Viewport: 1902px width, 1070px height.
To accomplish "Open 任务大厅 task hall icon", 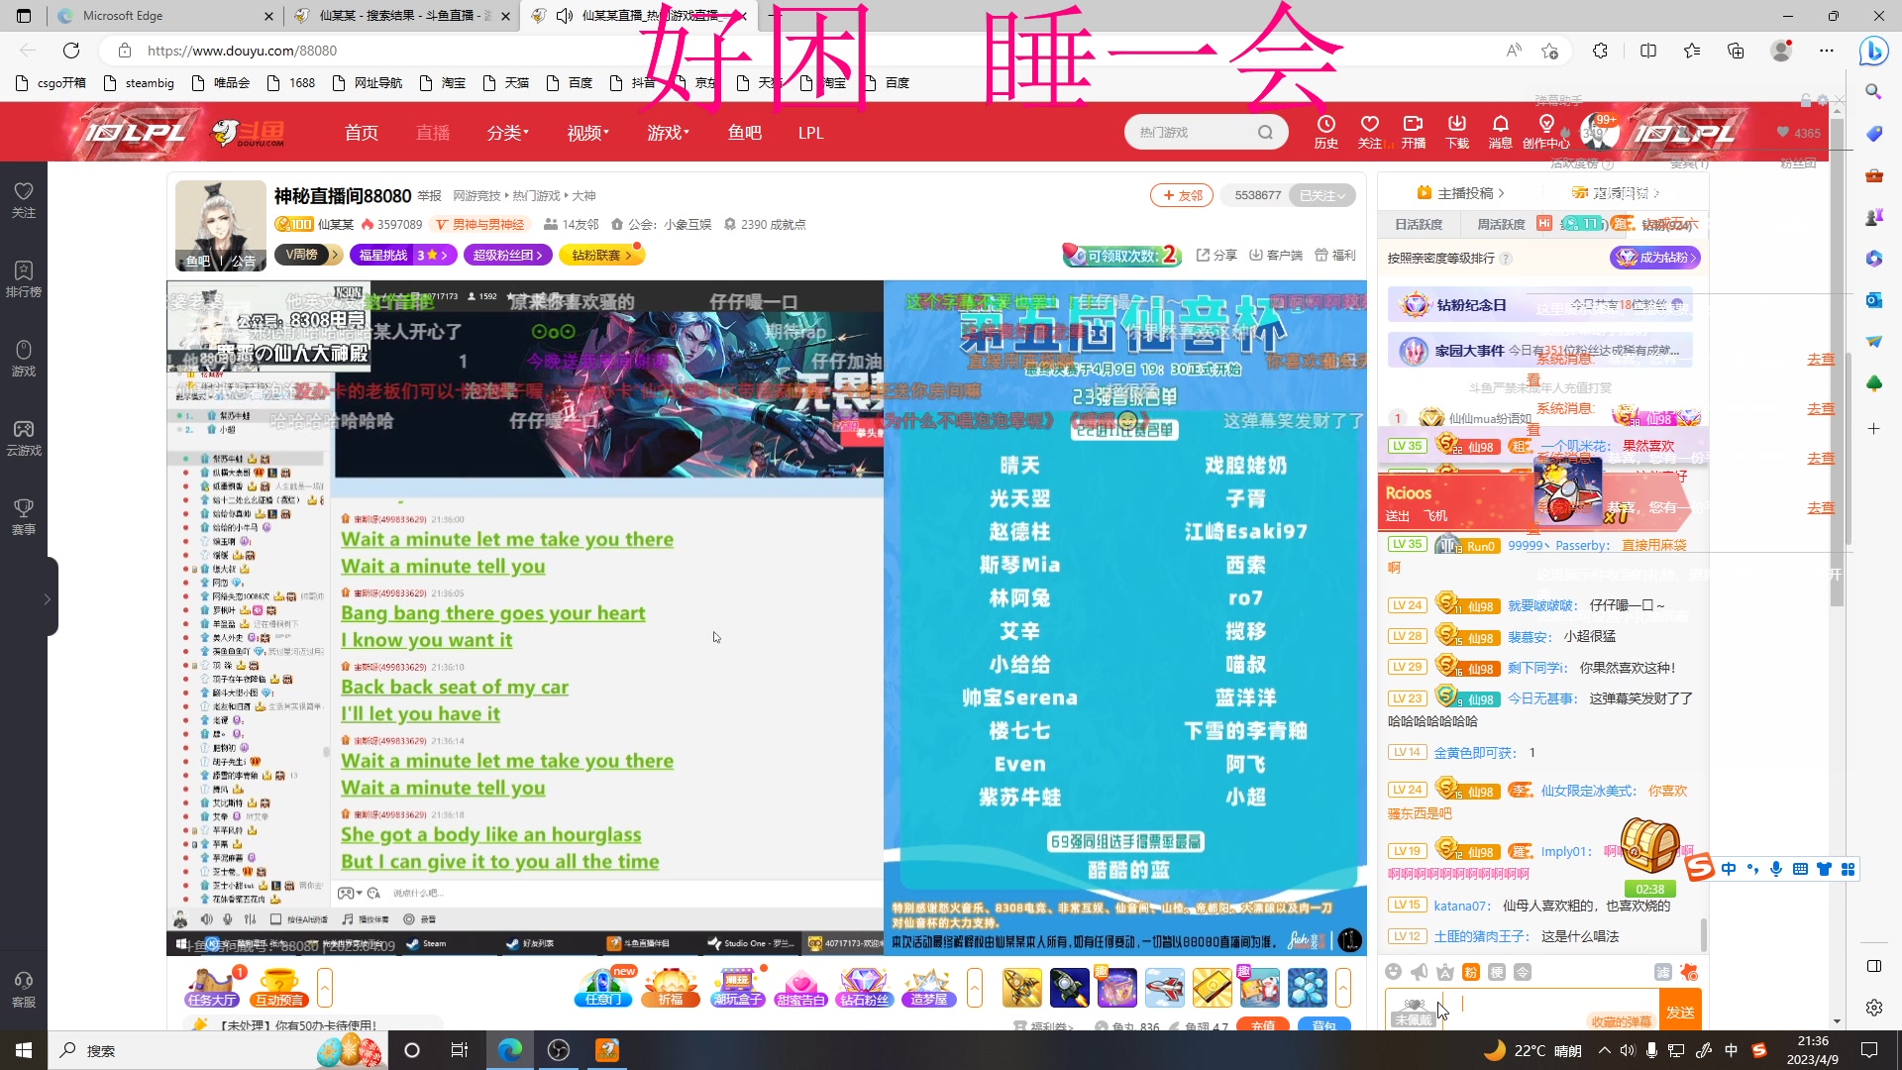I will (212, 988).
